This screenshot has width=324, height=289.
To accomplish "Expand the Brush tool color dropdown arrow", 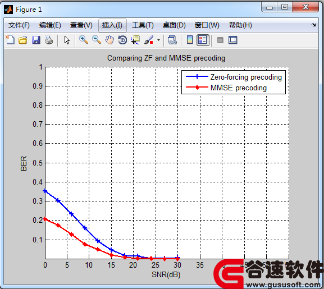I will pos(158,40).
